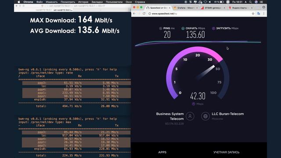281x158 pixels.
Task: Click the user icon next to Business System Telecom
Action: pos(190,116)
